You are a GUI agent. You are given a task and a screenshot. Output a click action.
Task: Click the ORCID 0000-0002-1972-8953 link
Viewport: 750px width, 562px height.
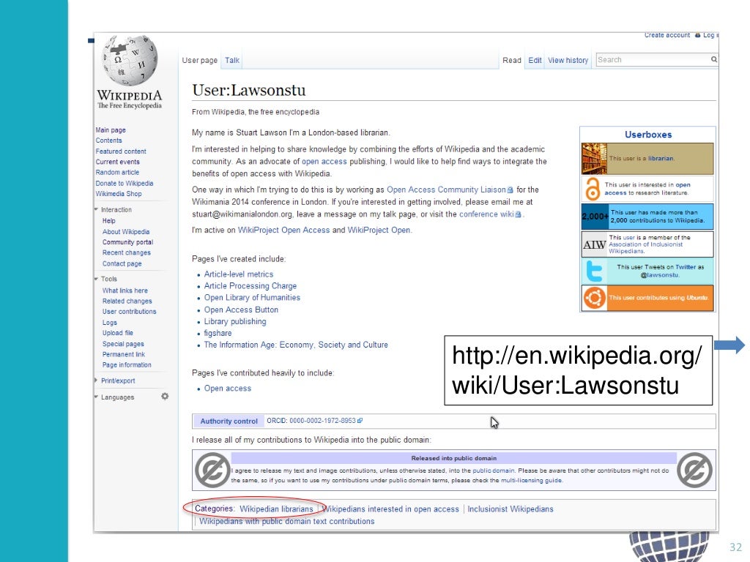point(322,421)
